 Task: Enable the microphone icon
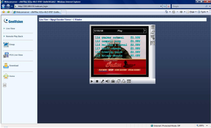(x=103, y=81)
